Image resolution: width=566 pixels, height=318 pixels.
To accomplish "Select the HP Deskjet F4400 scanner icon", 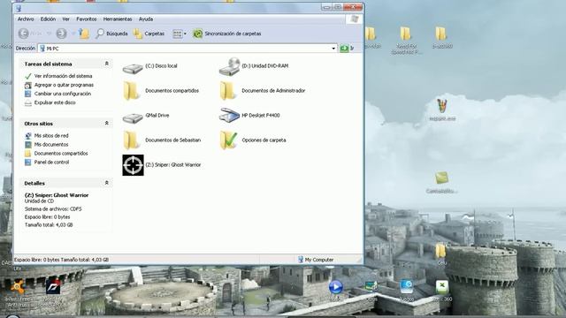I will click(x=230, y=116).
